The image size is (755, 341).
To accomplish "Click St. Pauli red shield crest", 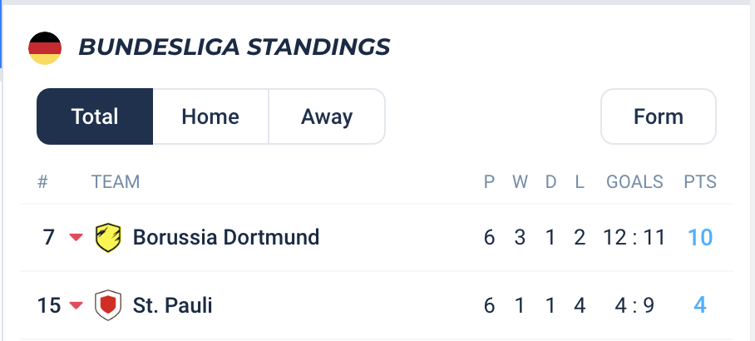I will [108, 305].
